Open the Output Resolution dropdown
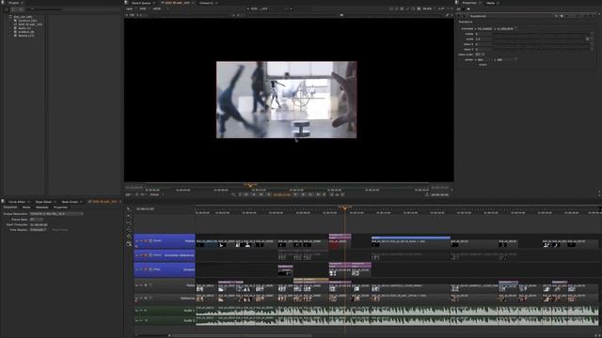Screen dimensions: 602x338 point(56,214)
